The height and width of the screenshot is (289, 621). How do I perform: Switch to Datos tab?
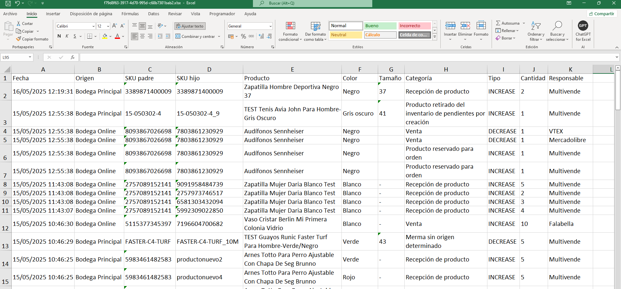[154, 14]
